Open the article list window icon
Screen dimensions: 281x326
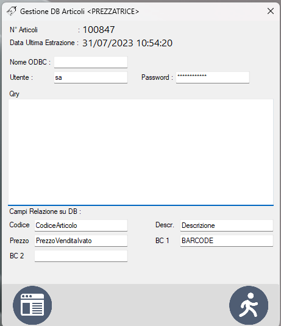(32, 305)
